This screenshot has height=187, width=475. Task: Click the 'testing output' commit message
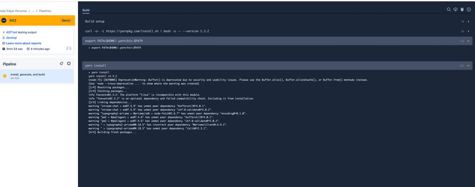tap(27, 32)
